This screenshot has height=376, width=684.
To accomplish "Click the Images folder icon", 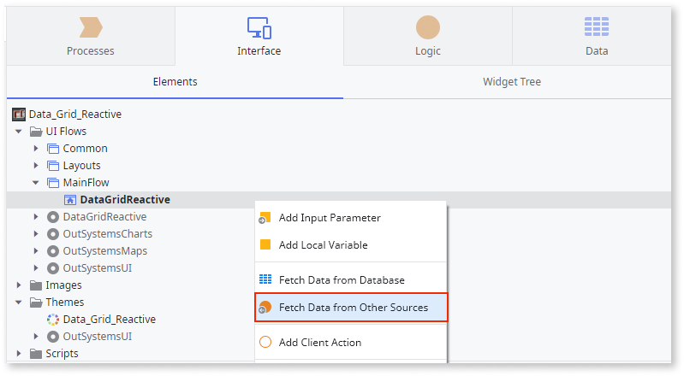I will [x=36, y=285].
